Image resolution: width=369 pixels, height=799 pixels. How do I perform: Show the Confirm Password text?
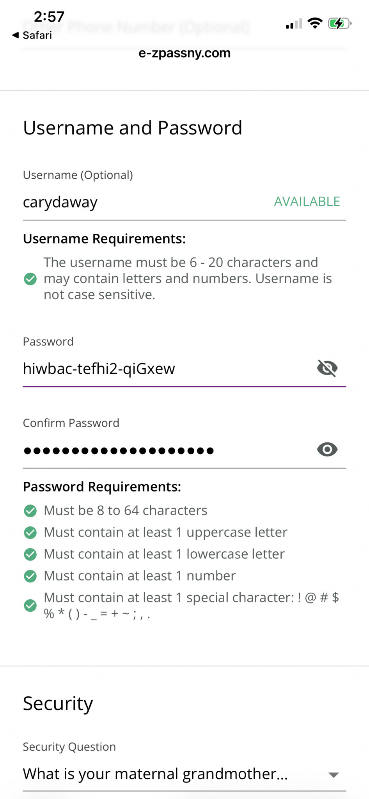click(327, 449)
